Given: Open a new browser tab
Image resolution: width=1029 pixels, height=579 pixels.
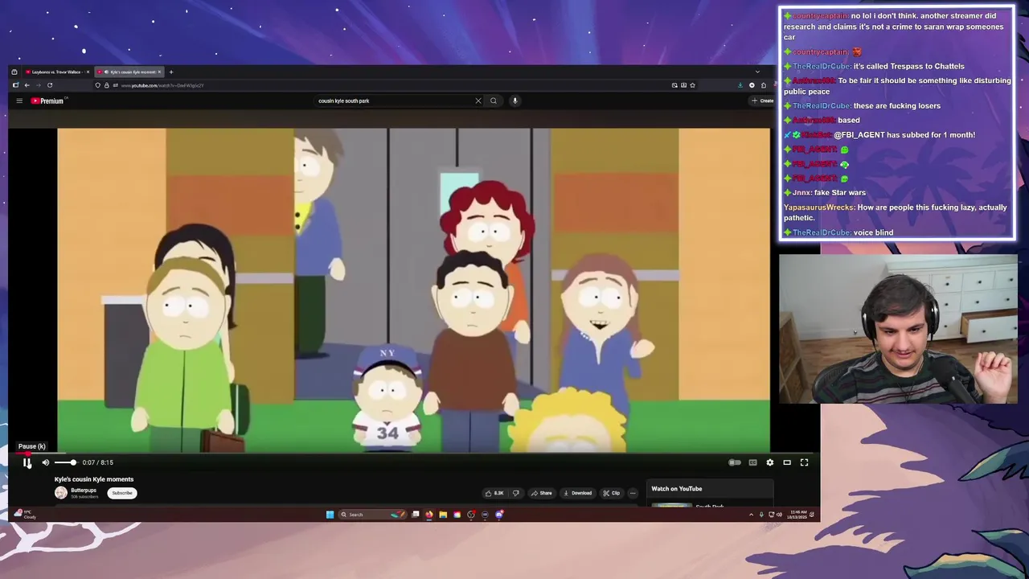Looking at the screenshot, I should (x=170, y=72).
